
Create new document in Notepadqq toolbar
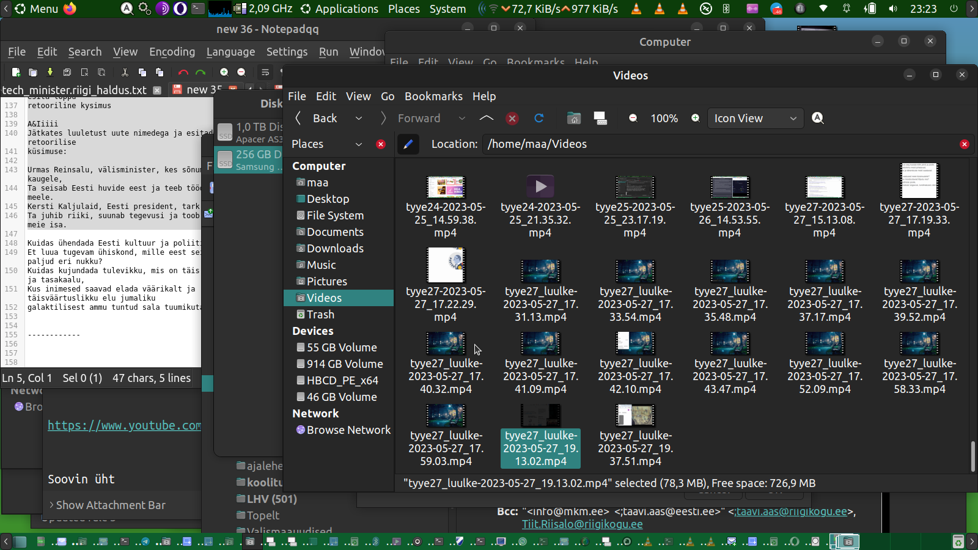click(x=16, y=72)
